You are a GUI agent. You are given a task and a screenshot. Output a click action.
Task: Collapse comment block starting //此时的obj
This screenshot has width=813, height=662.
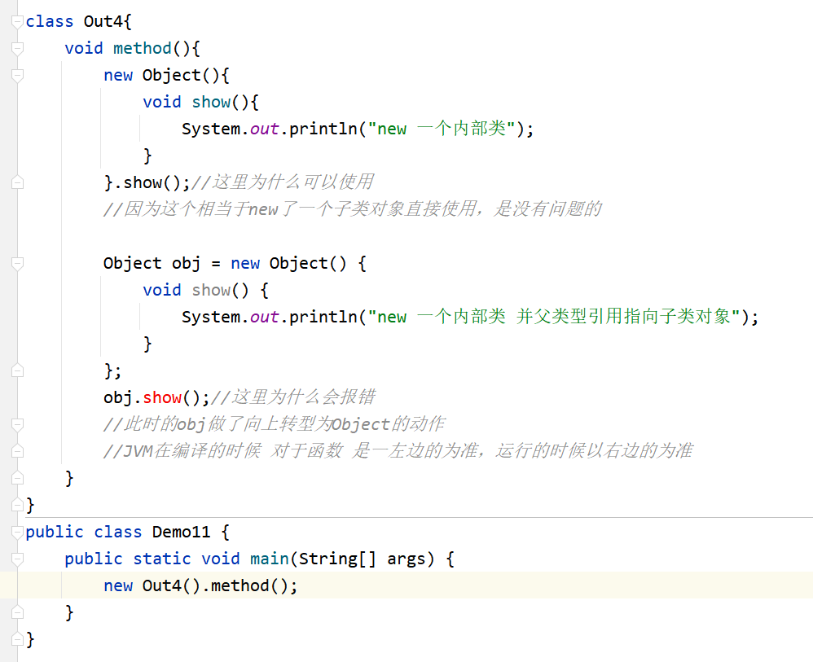(17, 424)
